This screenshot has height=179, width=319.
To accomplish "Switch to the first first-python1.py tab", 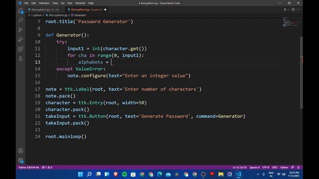I will pyautogui.click(x=45, y=9).
